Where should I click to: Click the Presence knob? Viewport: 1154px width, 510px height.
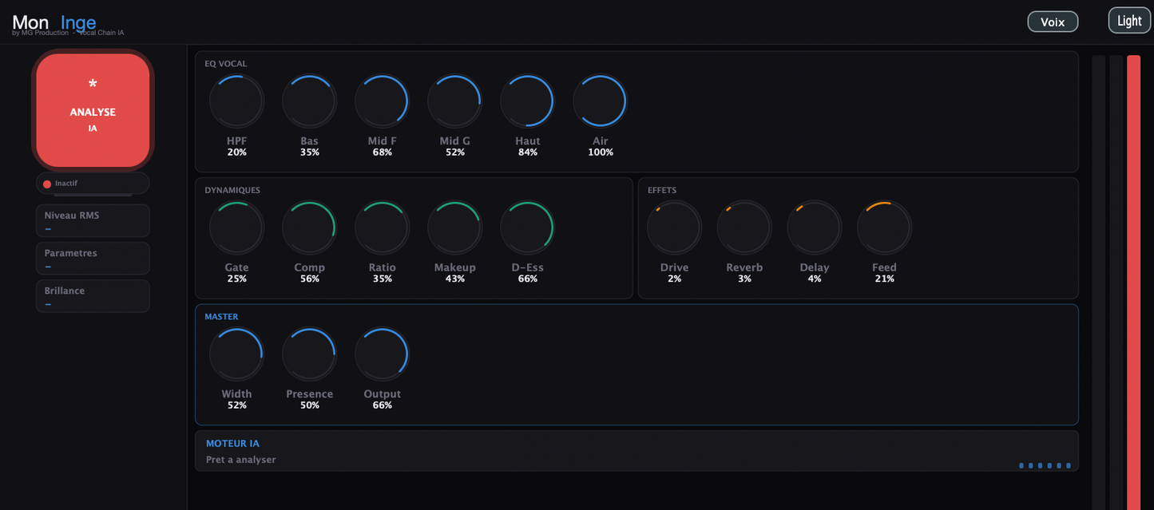[310, 354]
